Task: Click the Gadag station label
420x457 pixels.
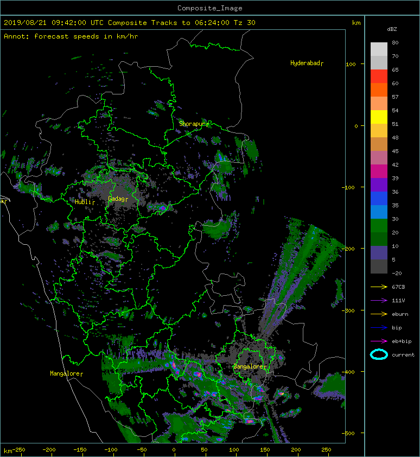Action: click(x=118, y=199)
